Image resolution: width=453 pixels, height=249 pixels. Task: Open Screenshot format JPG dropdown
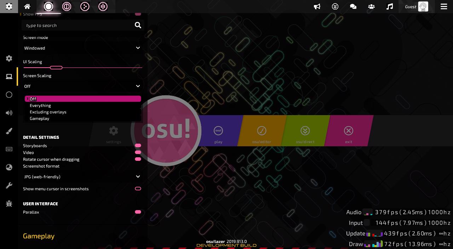[x=82, y=176]
